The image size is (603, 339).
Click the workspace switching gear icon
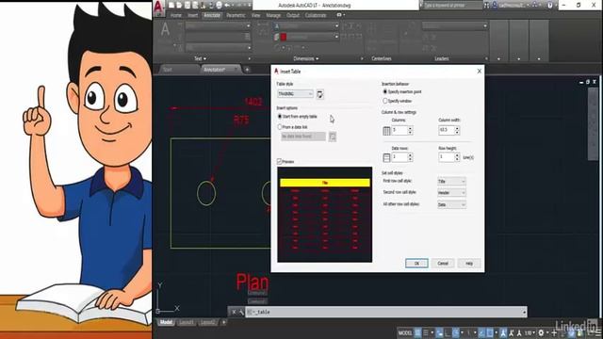coord(541,332)
